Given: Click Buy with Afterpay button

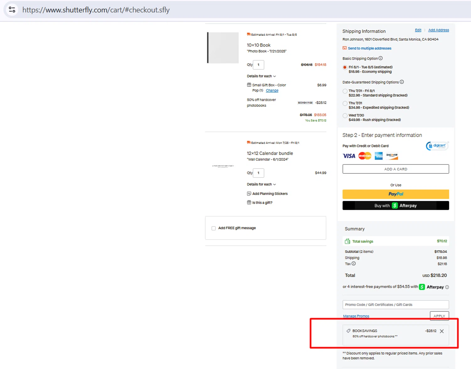Looking at the screenshot, I should click(x=396, y=206).
